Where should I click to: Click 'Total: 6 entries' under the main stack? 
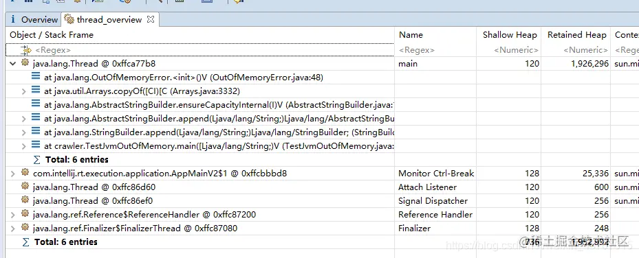(77, 160)
